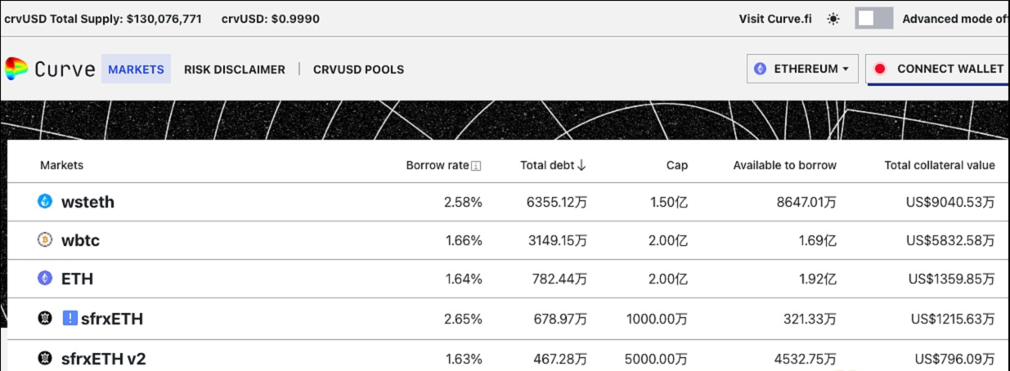
Task: Click crvUSD Total Supply $130,076,771 text
Action: coord(103,19)
